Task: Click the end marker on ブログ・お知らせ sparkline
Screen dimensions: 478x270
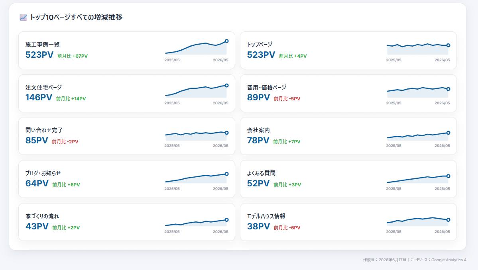Action: (x=226, y=174)
